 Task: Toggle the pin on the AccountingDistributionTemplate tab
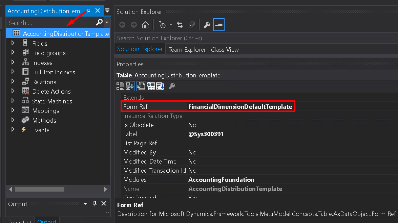point(88,10)
